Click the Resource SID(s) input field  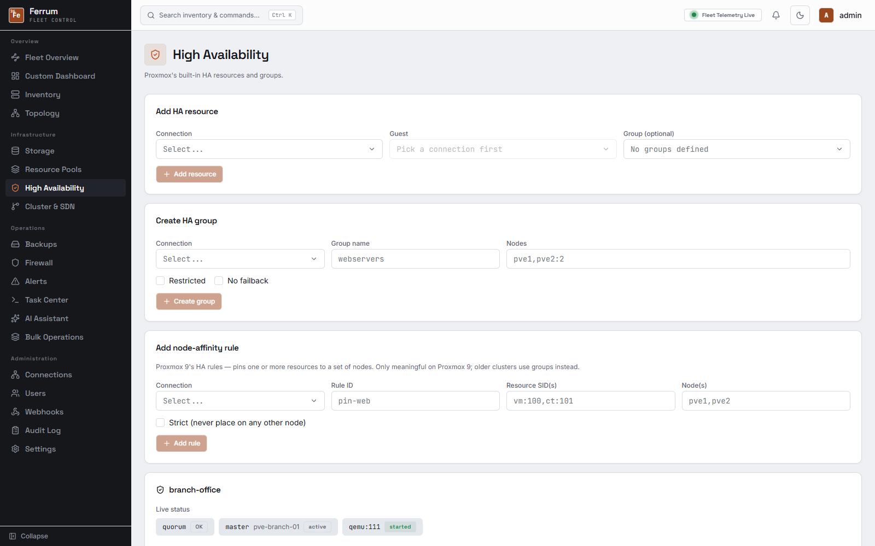click(x=591, y=401)
